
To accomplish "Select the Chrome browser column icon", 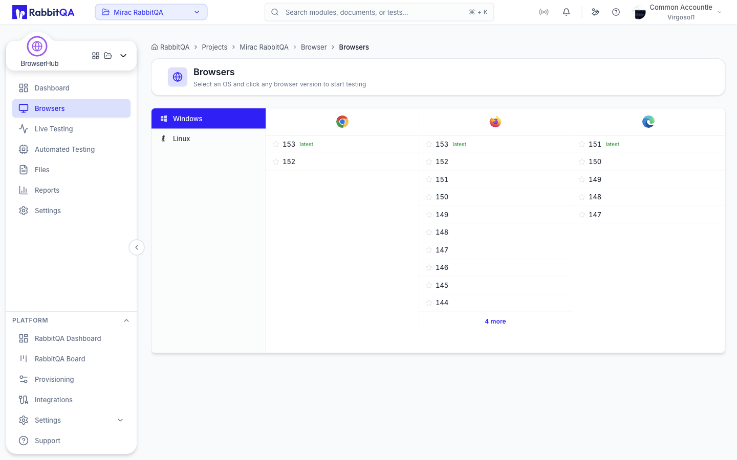I will [x=342, y=122].
